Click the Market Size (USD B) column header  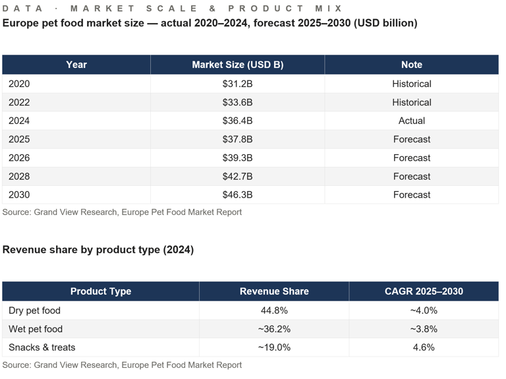coord(237,65)
